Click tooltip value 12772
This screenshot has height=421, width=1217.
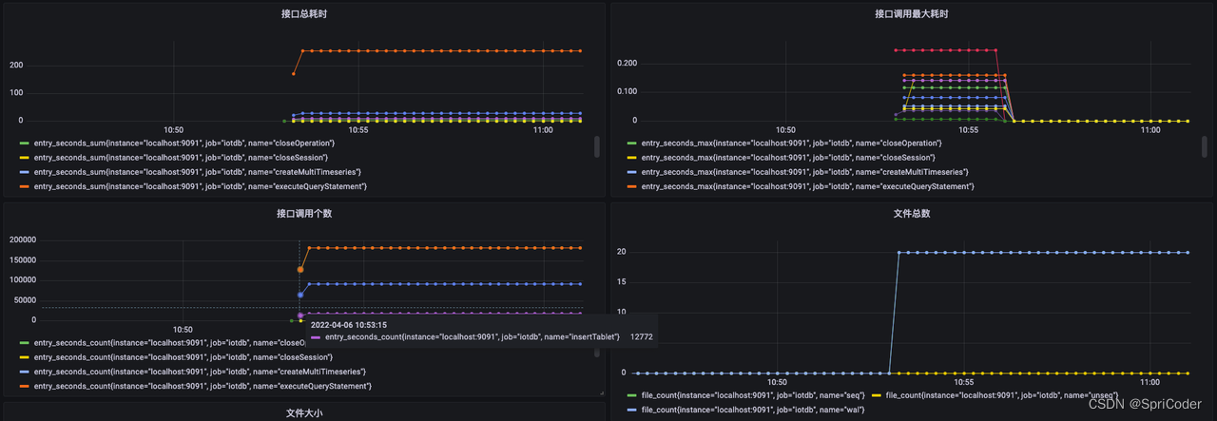pyautogui.click(x=642, y=336)
